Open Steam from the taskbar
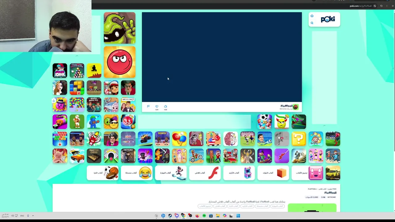 tap(170, 216)
